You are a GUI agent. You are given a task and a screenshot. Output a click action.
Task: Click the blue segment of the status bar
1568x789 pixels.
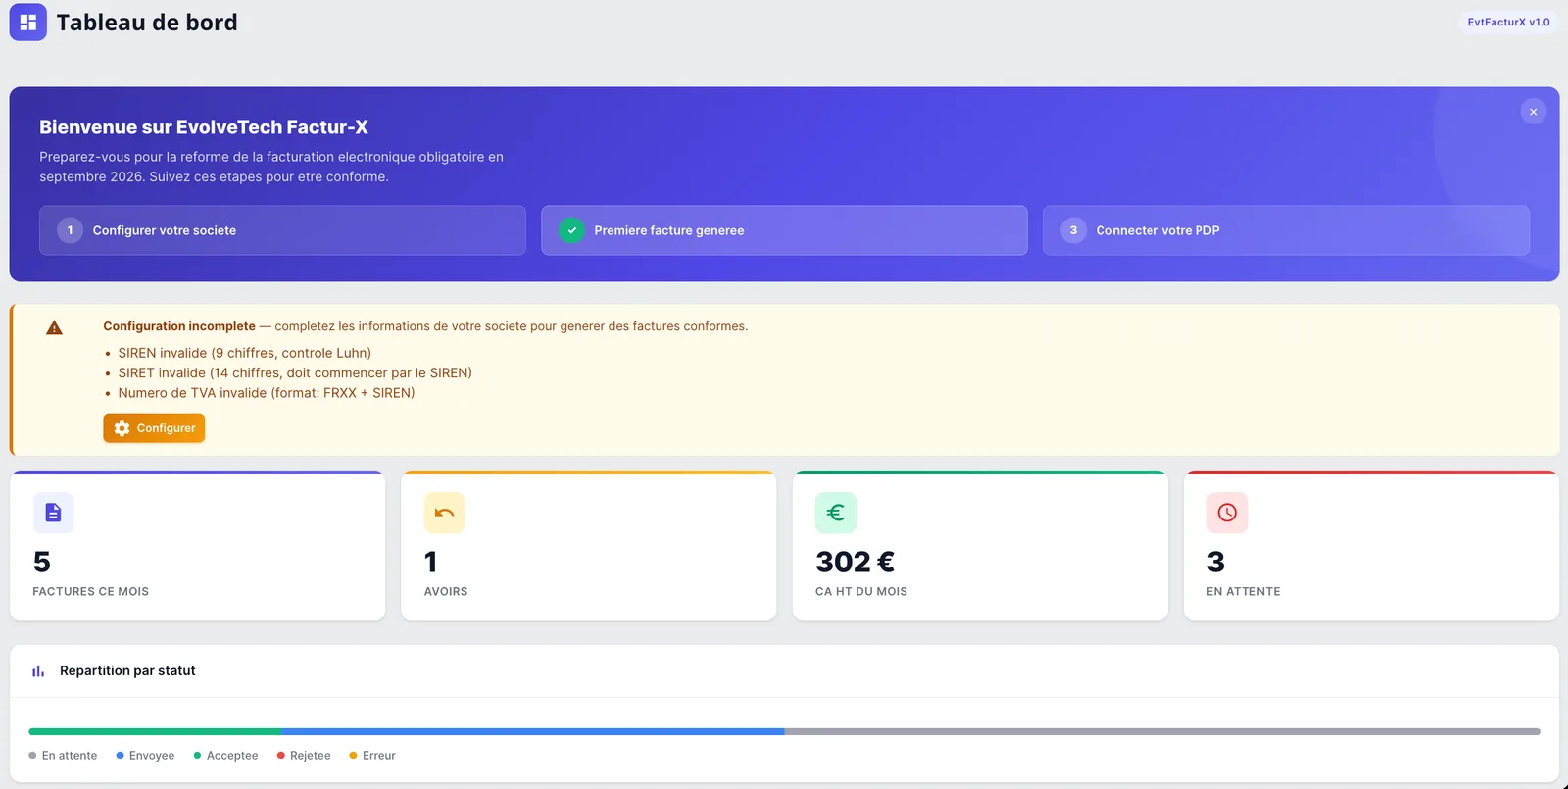tap(533, 731)
